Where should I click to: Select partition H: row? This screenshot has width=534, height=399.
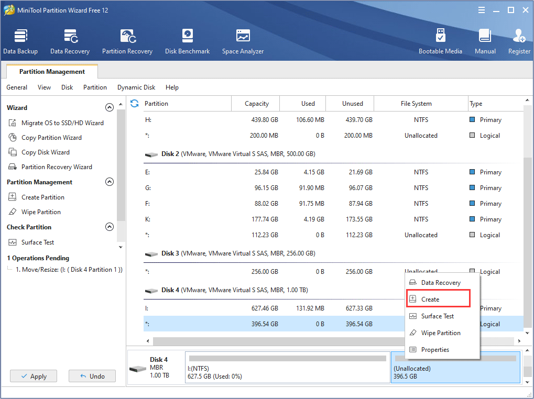(333, 120)
